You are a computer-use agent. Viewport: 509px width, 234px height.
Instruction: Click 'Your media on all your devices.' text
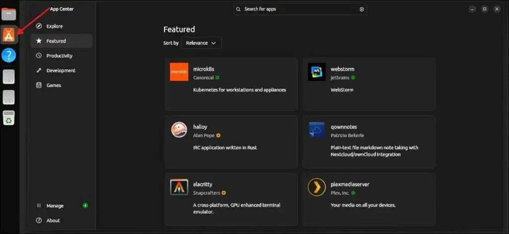click(x=363, y=205)
